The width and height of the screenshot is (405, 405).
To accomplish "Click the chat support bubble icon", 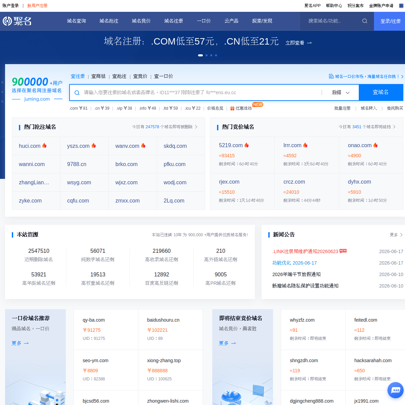I will click(x=396, y=390).
